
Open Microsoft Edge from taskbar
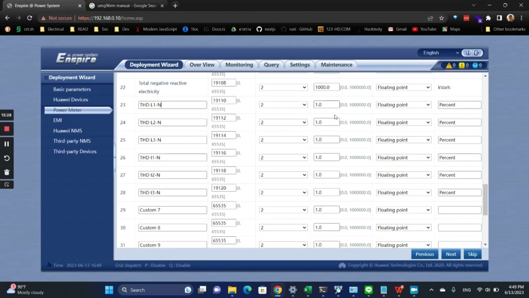coord(247,290)
